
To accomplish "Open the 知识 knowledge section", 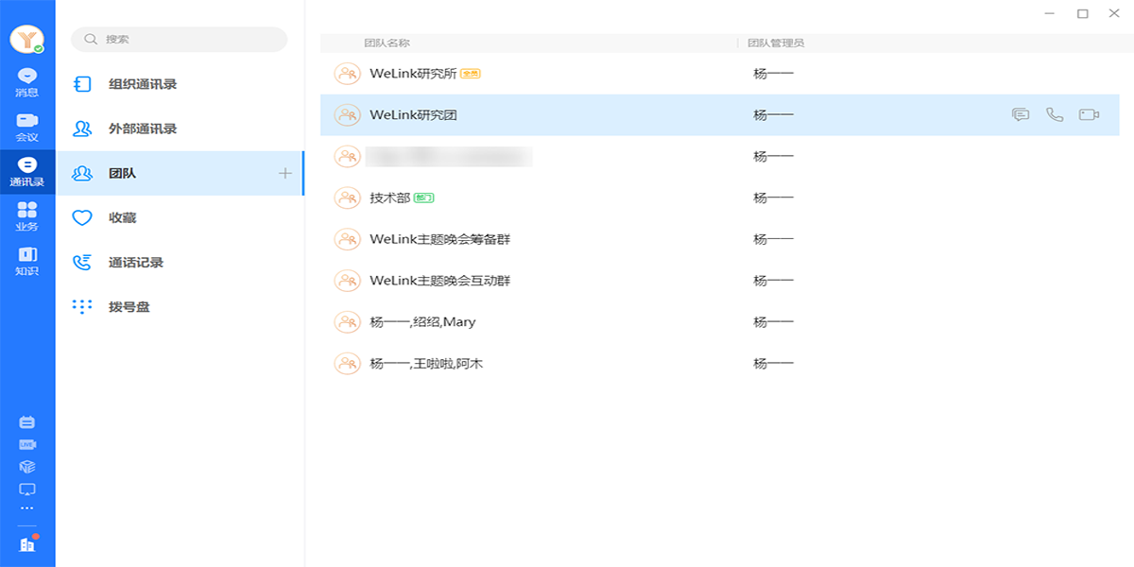I will (27, 261).
